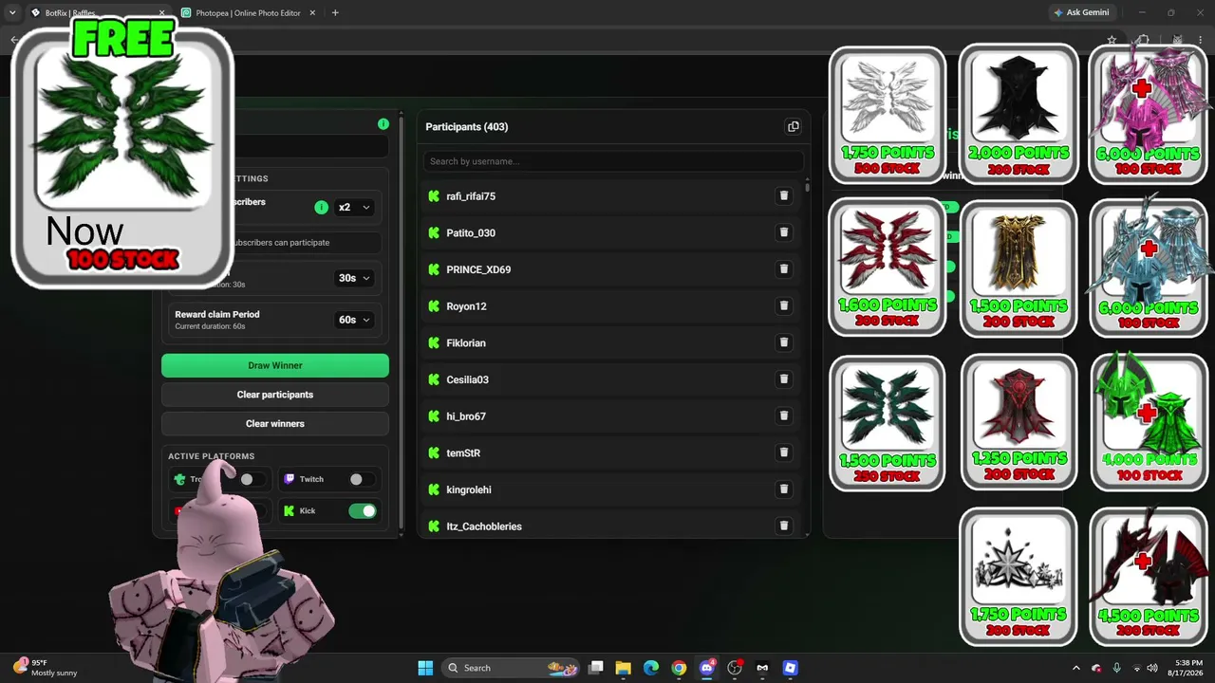Click the green info icon beside x2 dropdown
Viewport: 1215px width, 683px height.
tap(322, 207)
